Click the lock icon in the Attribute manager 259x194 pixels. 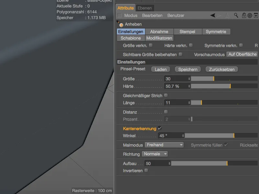coord(244,15)
